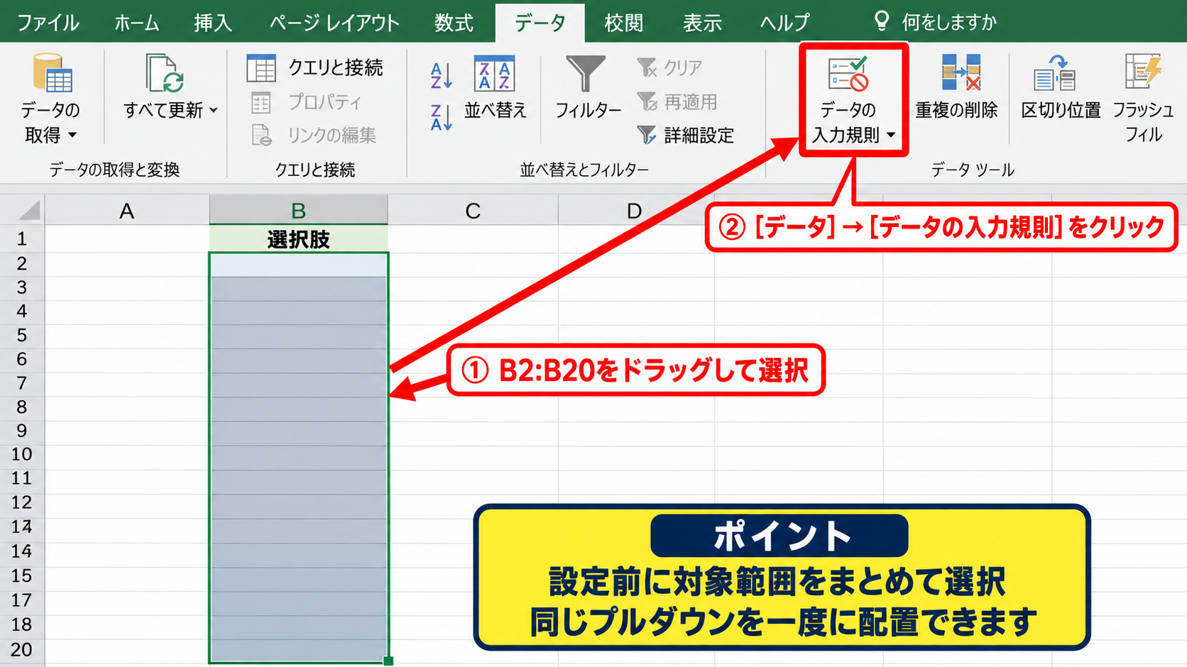Click the Select All corner triangle
The image size is (1187, 667).
[x=29, y=211]
